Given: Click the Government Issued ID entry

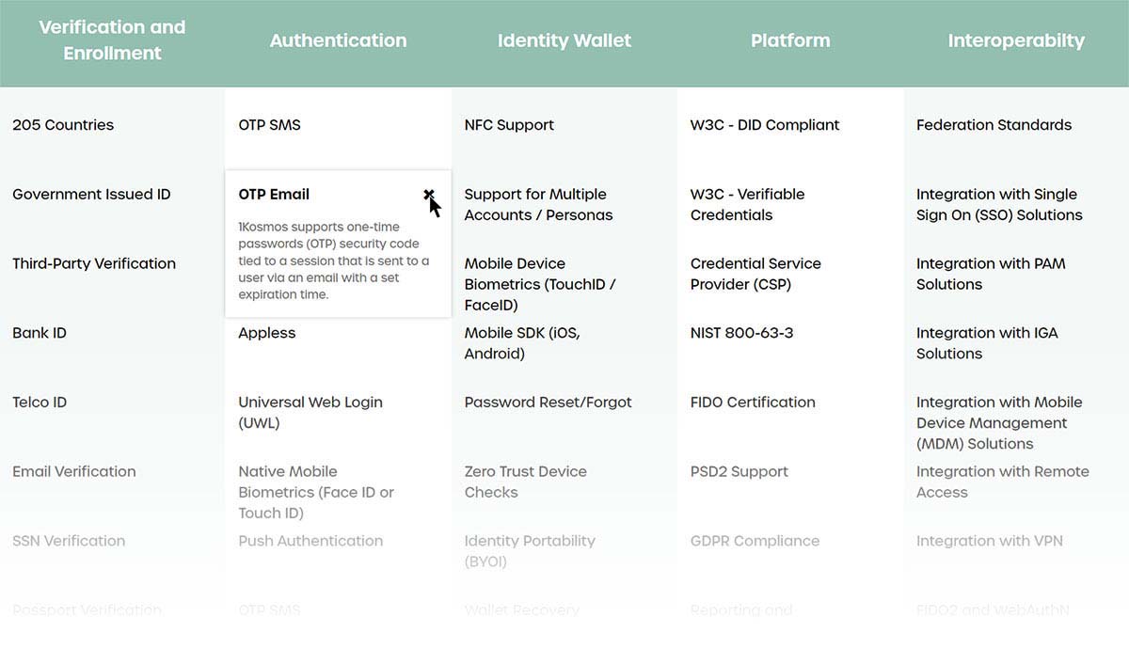Looking at the screenshot, I should [x=91, y=195].
